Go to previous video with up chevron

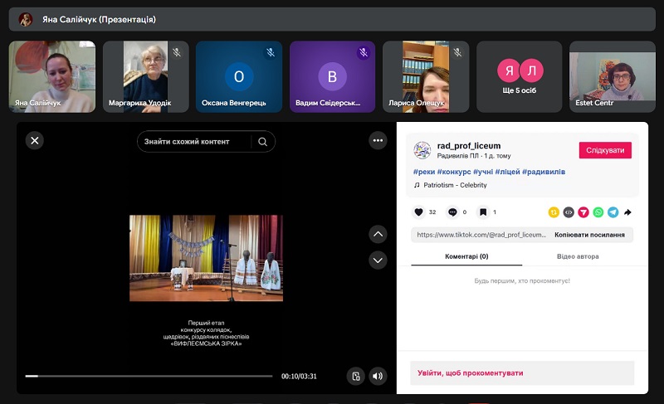(378, 234)
